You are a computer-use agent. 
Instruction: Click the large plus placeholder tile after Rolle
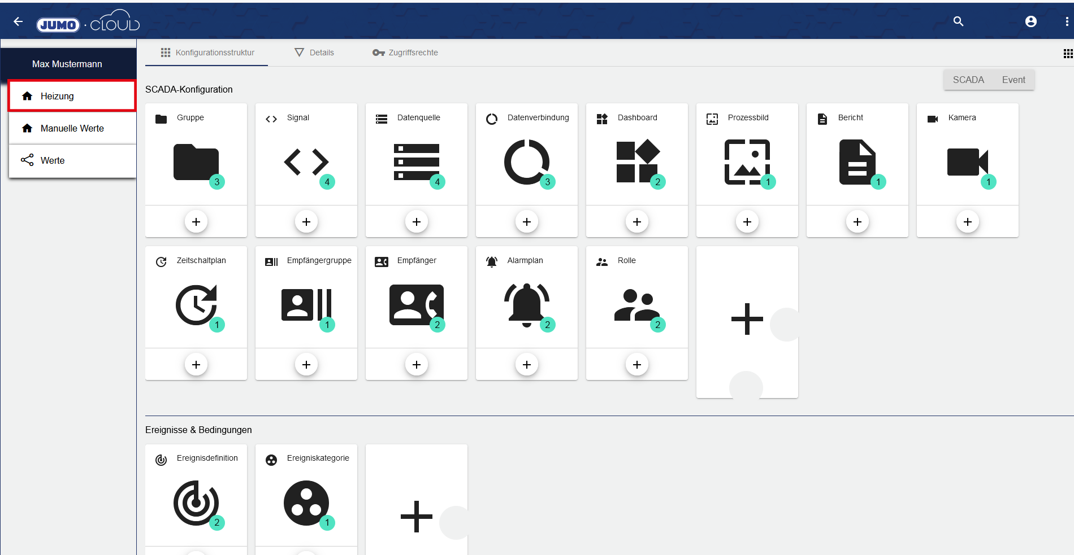(747, 319)
